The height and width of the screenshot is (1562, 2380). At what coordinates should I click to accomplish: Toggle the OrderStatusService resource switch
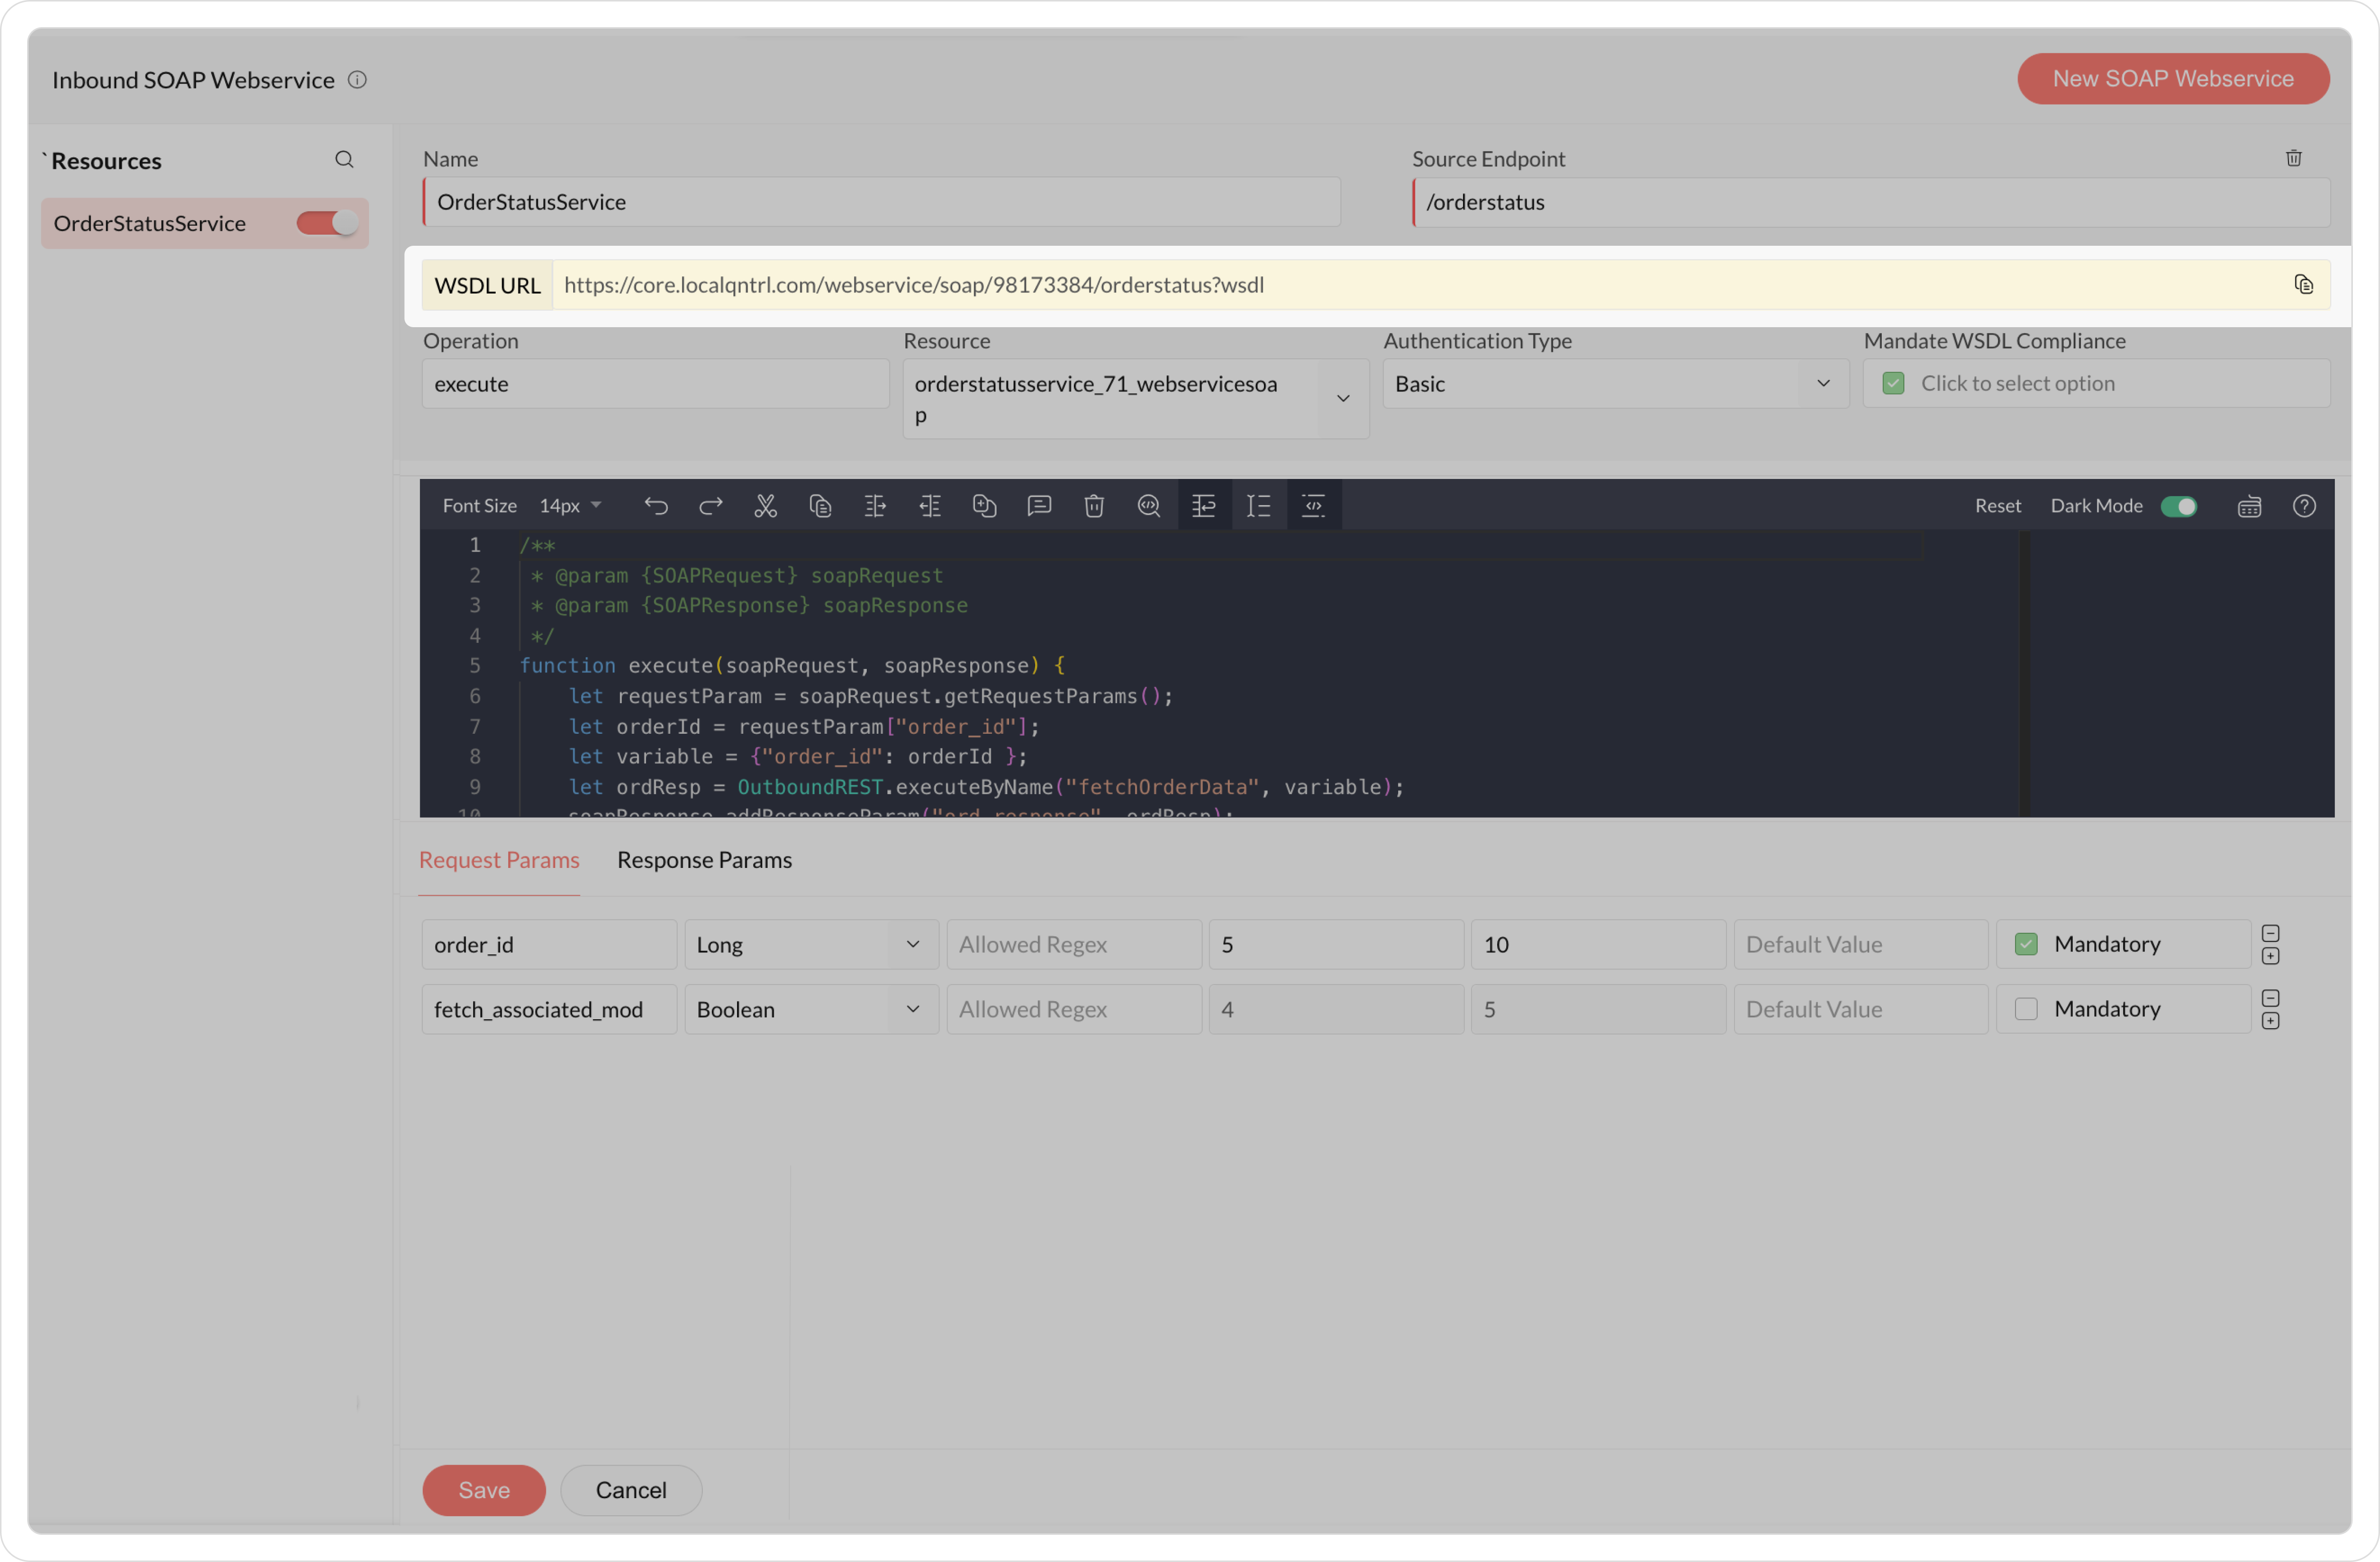326,223
